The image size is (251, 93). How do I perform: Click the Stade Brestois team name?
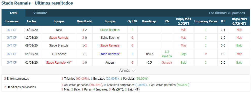point(59,45)
